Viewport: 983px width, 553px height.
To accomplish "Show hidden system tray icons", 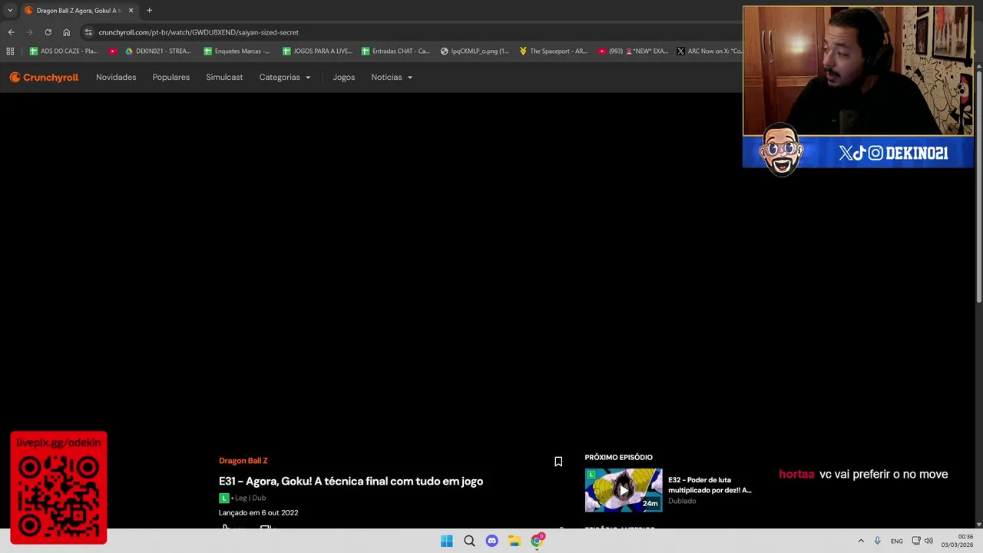I will point(861,541).
